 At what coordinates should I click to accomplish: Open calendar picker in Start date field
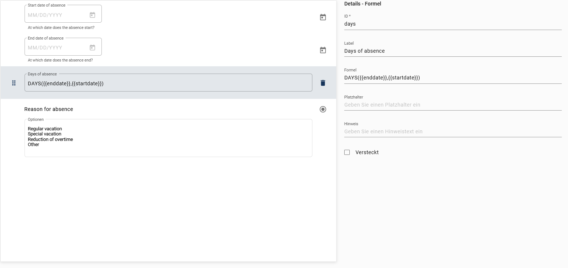tap(93, 15)
